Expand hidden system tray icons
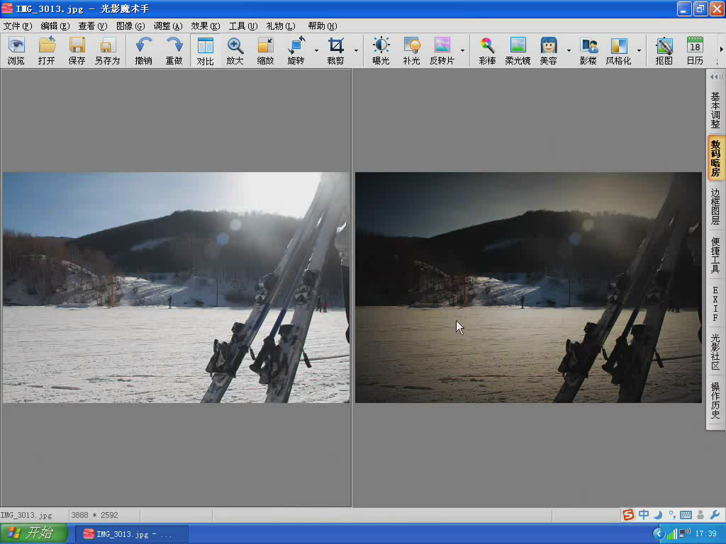The height and width of the screenshot is (544, 726). (659, 534)
